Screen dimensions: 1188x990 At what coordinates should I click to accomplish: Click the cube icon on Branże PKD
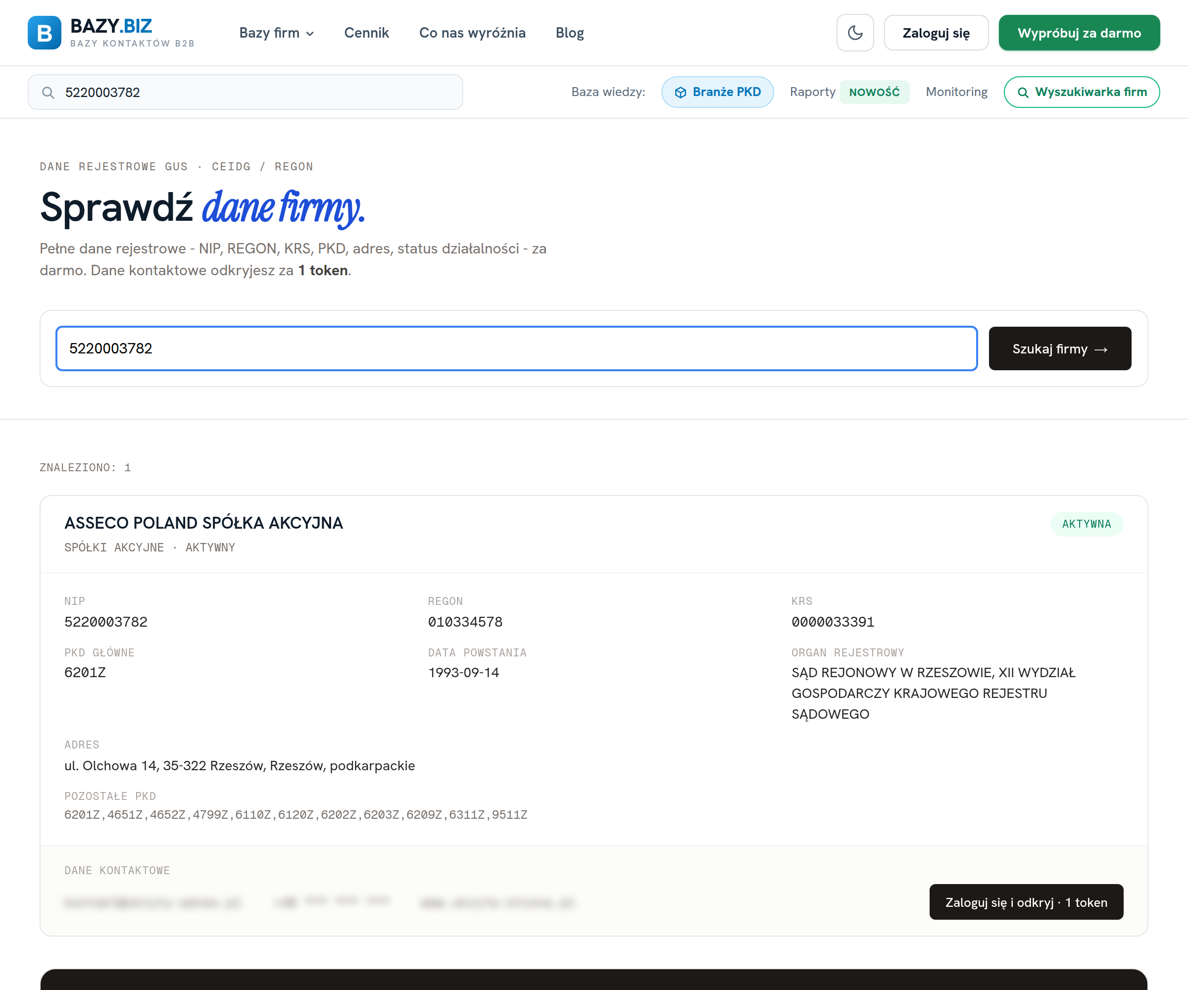point(681,92)
